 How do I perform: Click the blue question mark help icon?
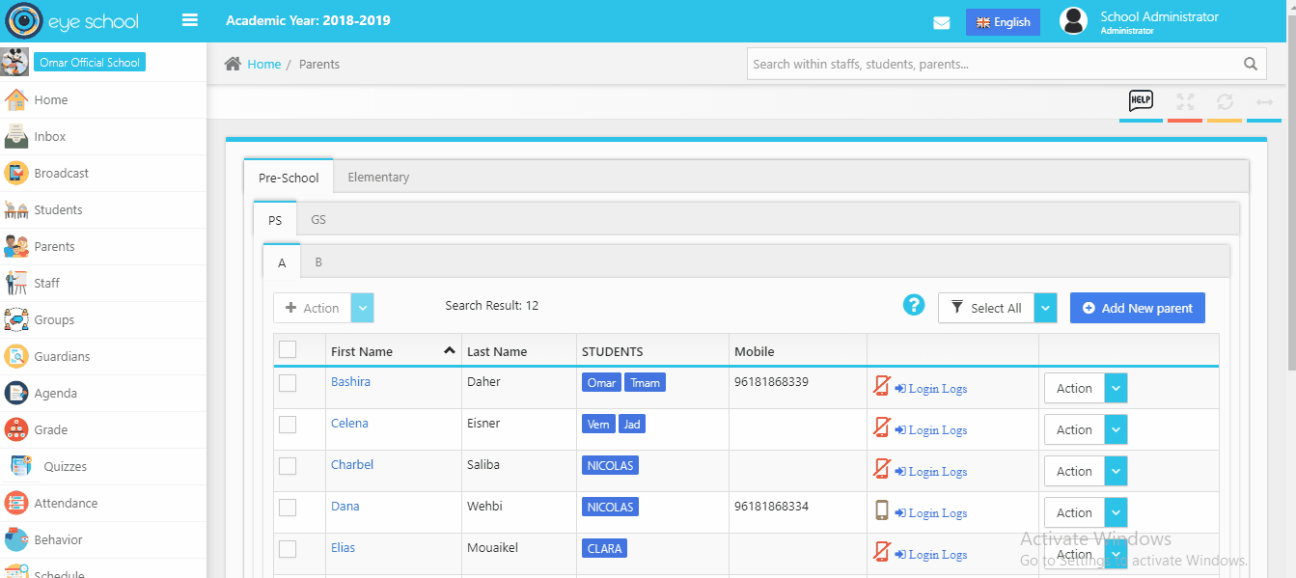(914, 305)
